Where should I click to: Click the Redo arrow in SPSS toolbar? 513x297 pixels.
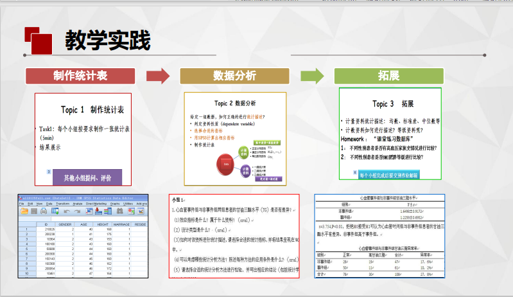77,212
